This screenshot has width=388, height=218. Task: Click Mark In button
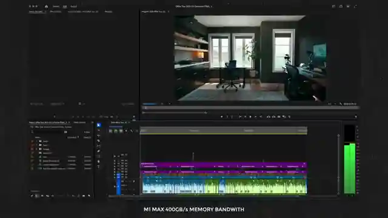[227, 117]
